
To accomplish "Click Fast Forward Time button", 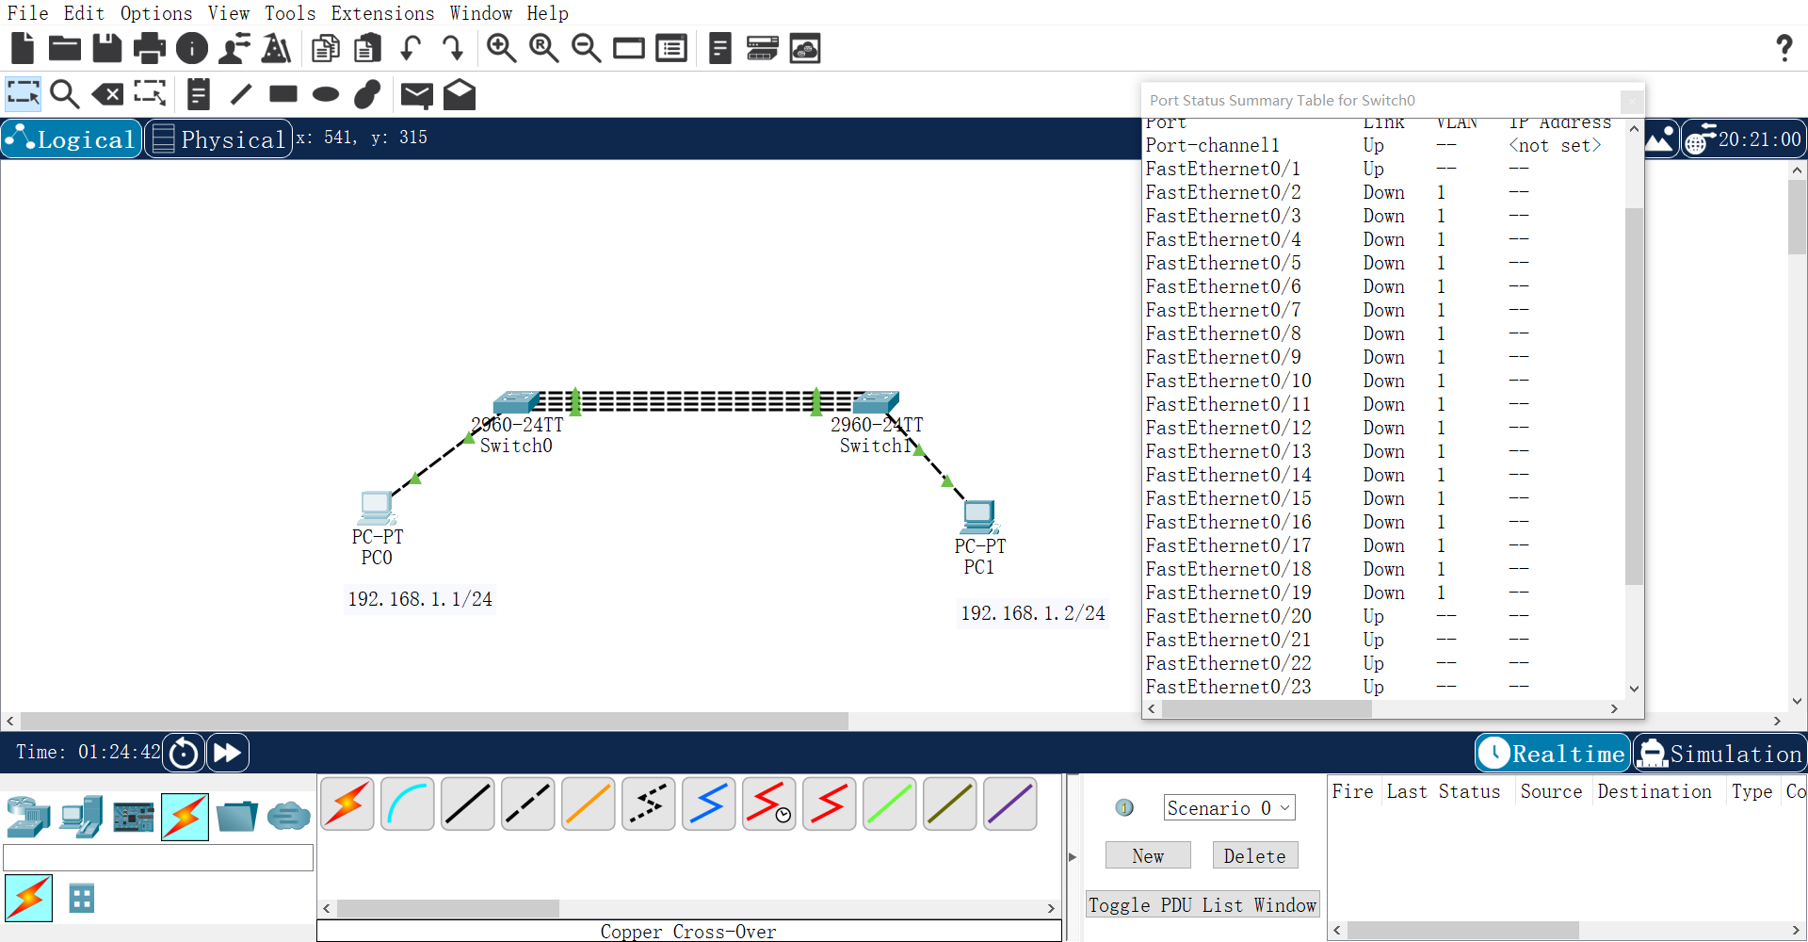I will coord(227,753).
